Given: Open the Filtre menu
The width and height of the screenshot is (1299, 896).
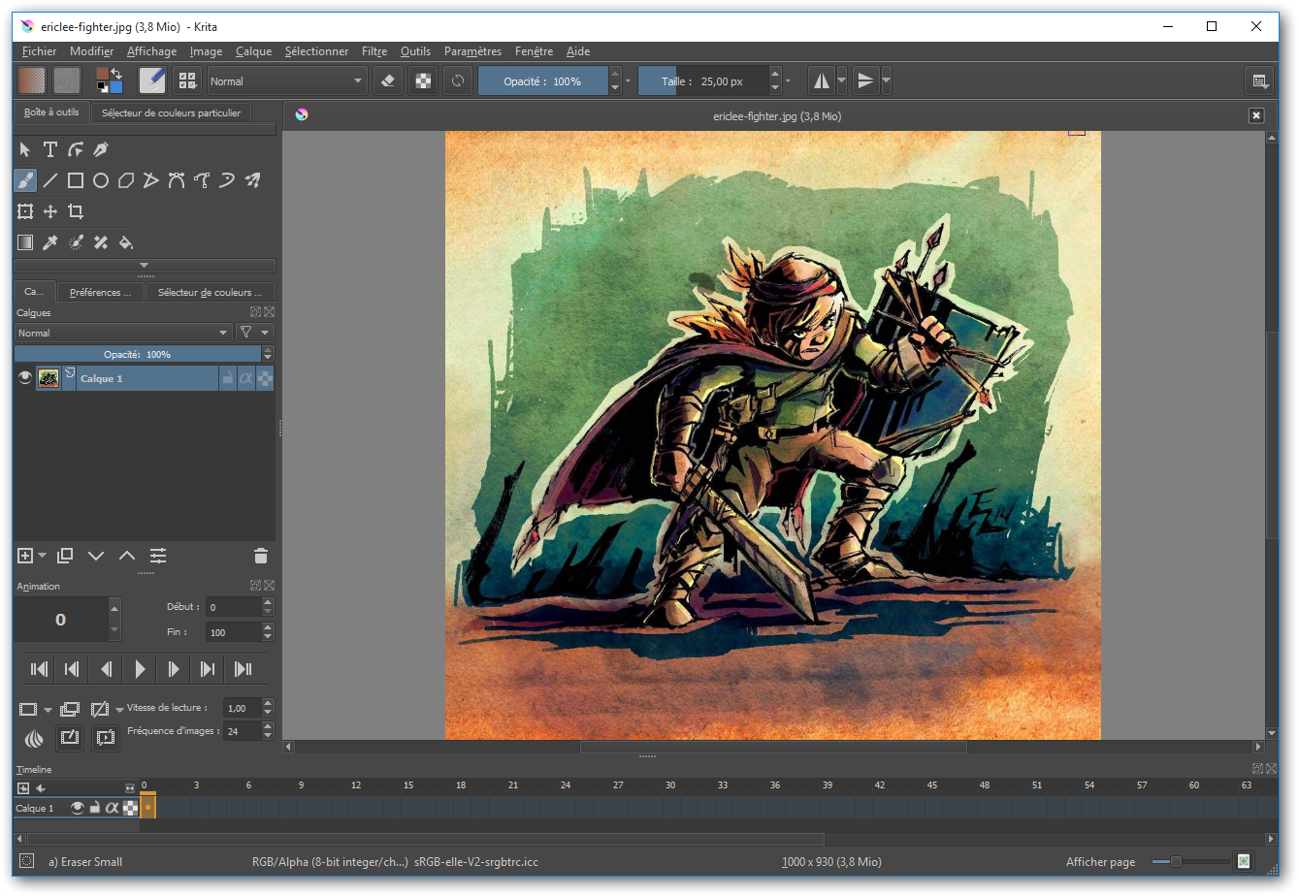Looking at the screenshot, I should point(373,51).
